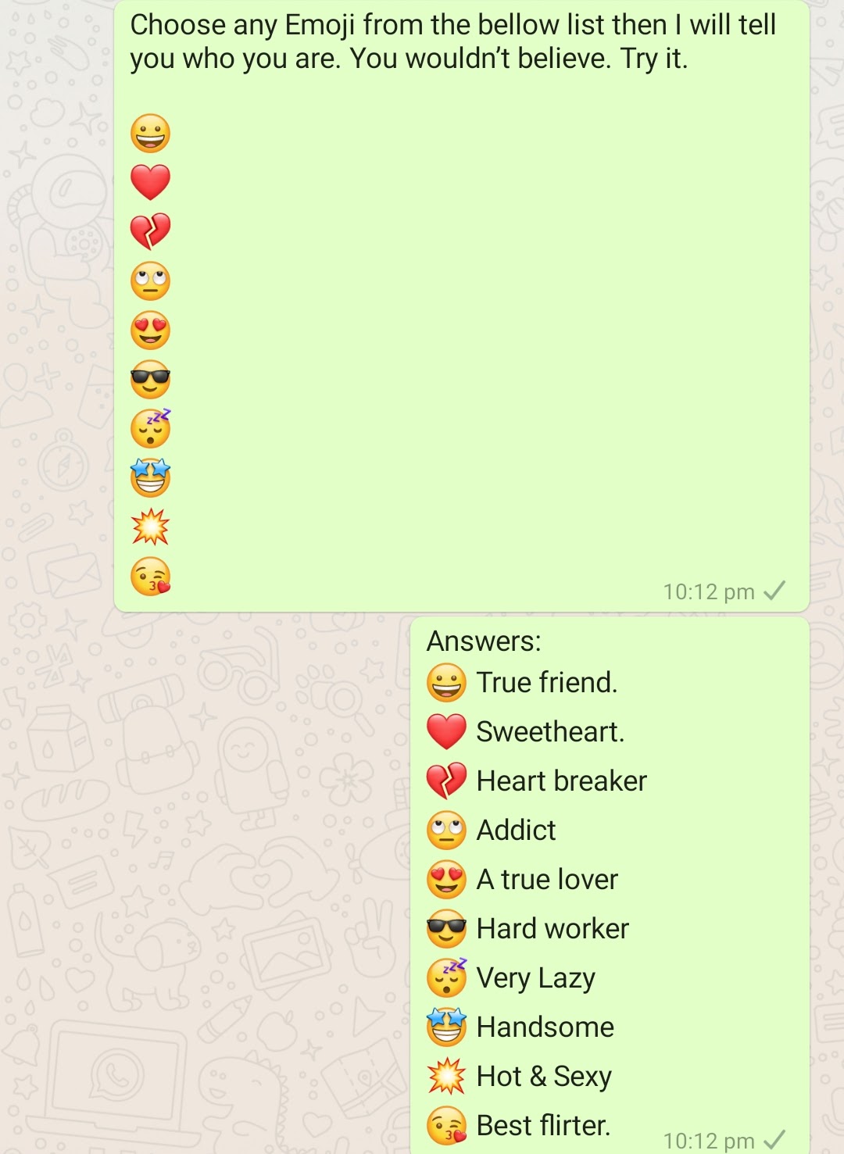Screen dimensions: 844x1154
Task: Select the 'Heart breaker' answer text
Action: (562, 781)
